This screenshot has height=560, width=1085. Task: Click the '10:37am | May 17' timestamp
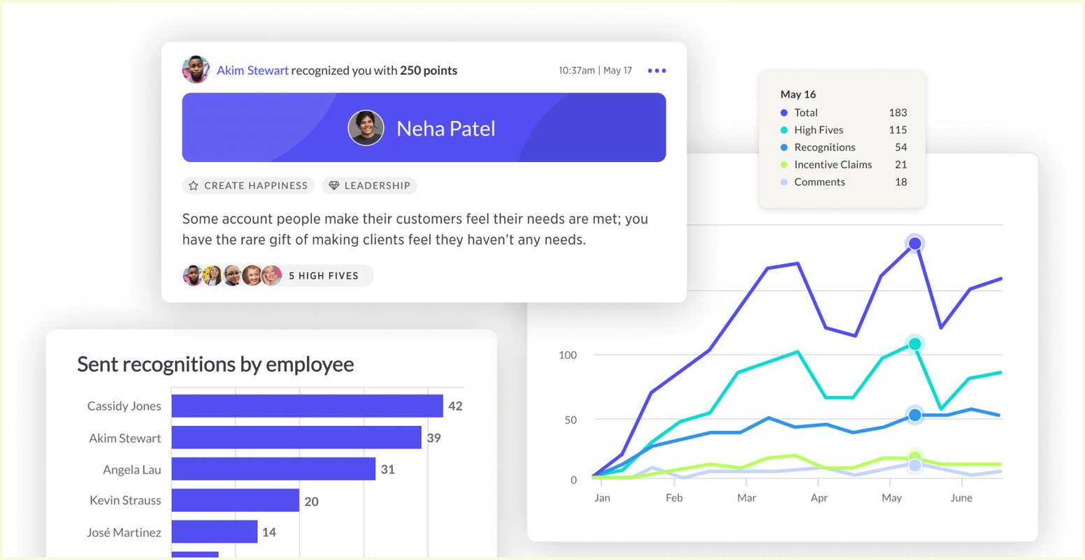pyautogui.click(x=595, y=71)
